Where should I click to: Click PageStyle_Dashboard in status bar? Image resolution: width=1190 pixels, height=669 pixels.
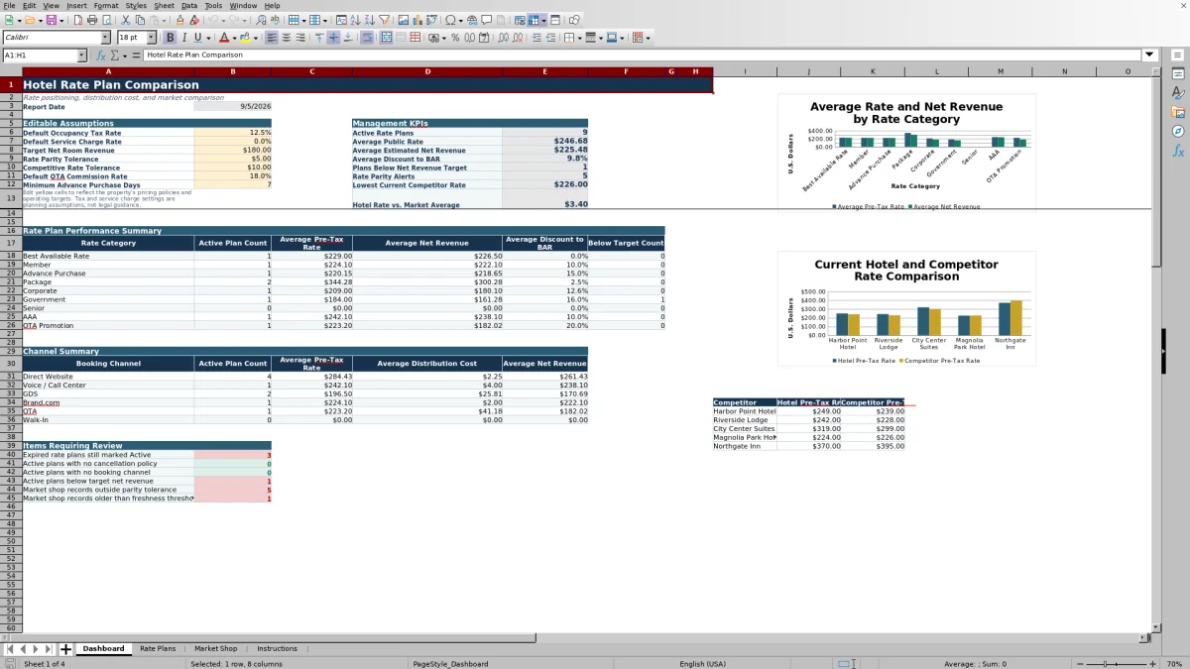click(x=450, y=663)
